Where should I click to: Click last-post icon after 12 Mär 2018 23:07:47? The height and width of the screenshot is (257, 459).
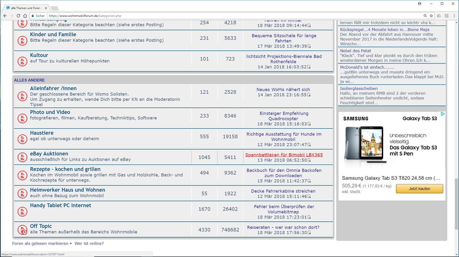tap(309, 144)
